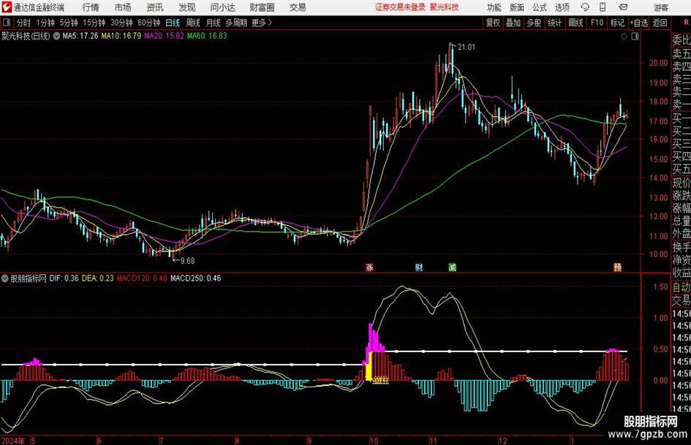Click the MACD250: 0.46 value
This screenshot has height=445, width=691.
[196, 278]
